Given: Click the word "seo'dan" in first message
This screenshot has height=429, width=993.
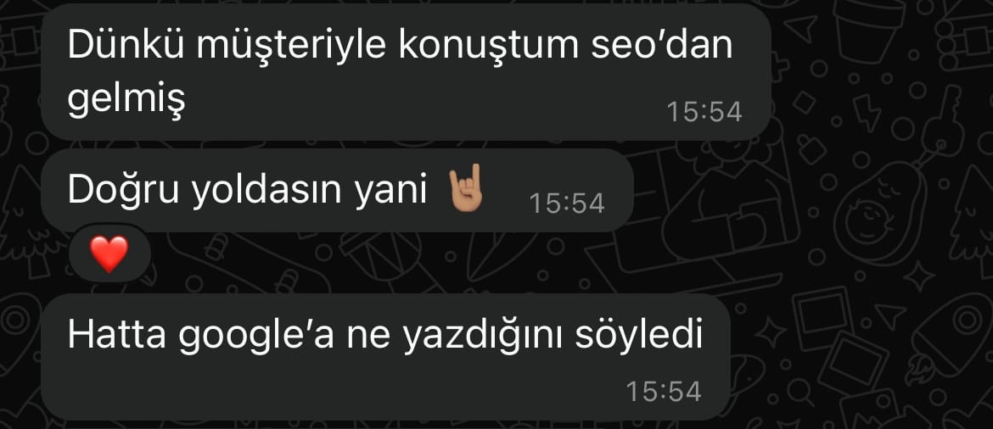Looking at the screenshot, I should coord(661,46).
